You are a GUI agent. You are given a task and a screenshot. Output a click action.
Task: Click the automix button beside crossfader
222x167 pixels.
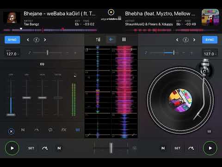[x=135, y=148]
